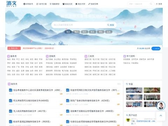The height and width of the screenshot is (126, 168).
Task: Open 医院广告标识制作服务投标文件
Action: 90,101
